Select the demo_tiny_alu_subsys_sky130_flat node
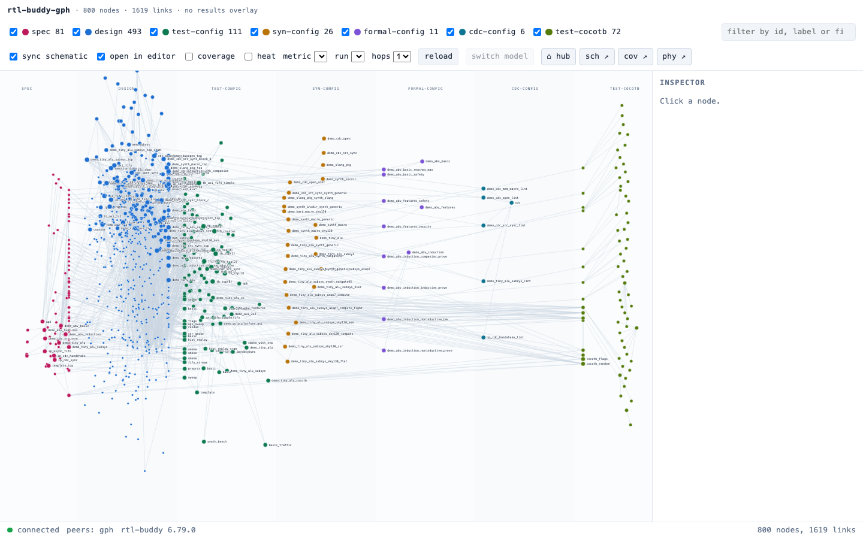This screenshot has height=539, width=863. [288, 361]
